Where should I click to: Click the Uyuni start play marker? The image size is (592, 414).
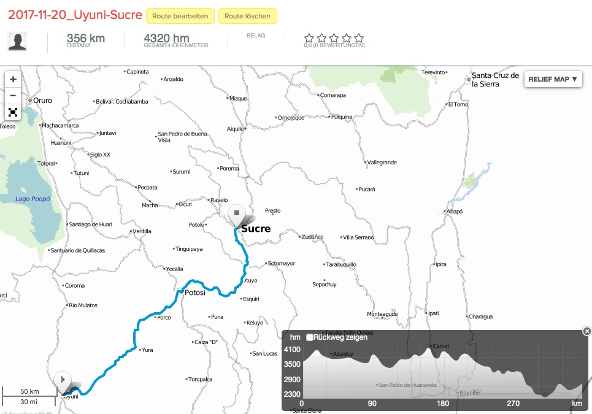pyautogui.click(x=63, y=379)
